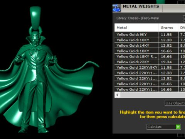Select the Yellow Gold:9KY row

pos(150,34)
